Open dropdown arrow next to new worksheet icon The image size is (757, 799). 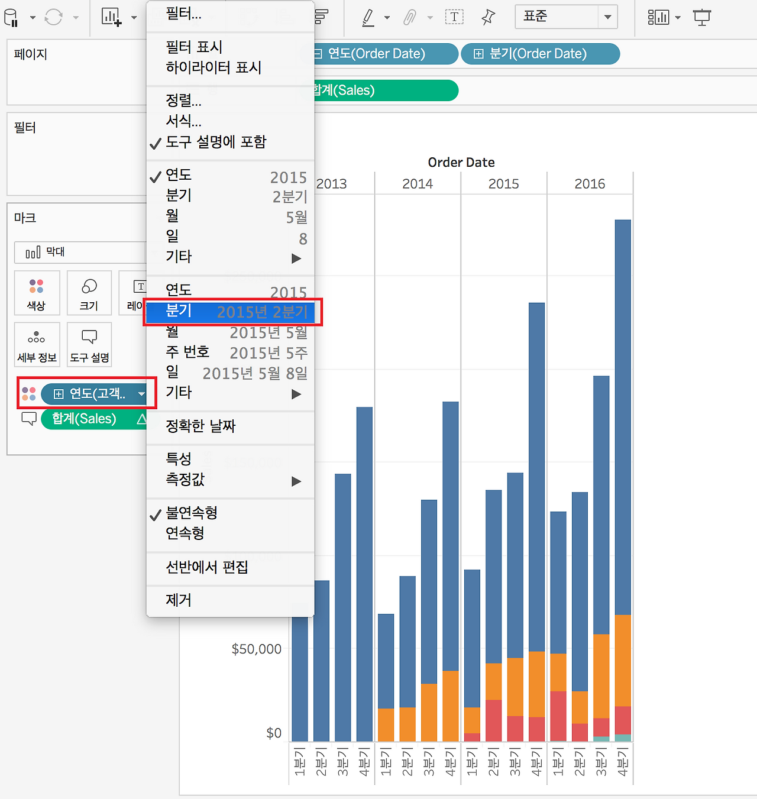[134, 18]
